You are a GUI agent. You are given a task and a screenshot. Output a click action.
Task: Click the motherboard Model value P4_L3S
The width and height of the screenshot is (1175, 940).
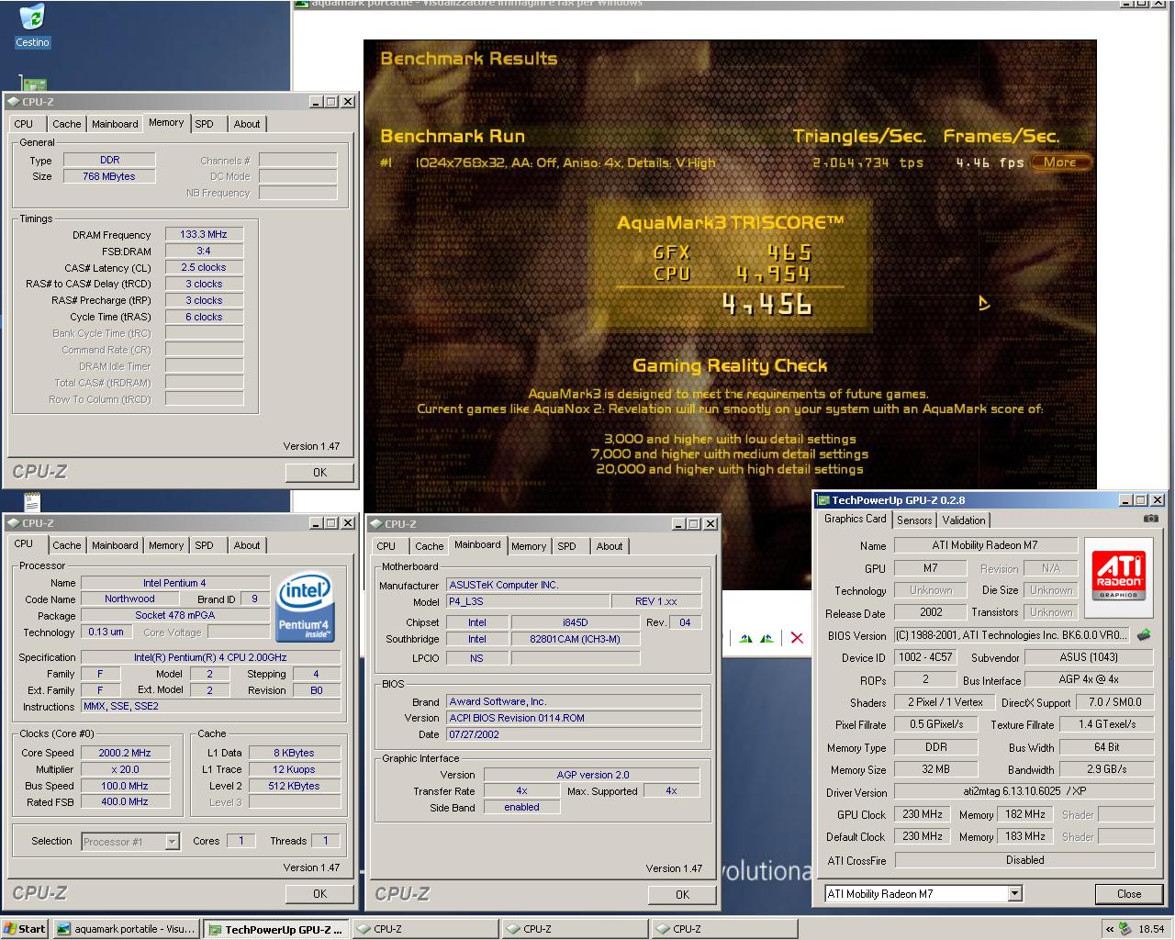point(529,601)
